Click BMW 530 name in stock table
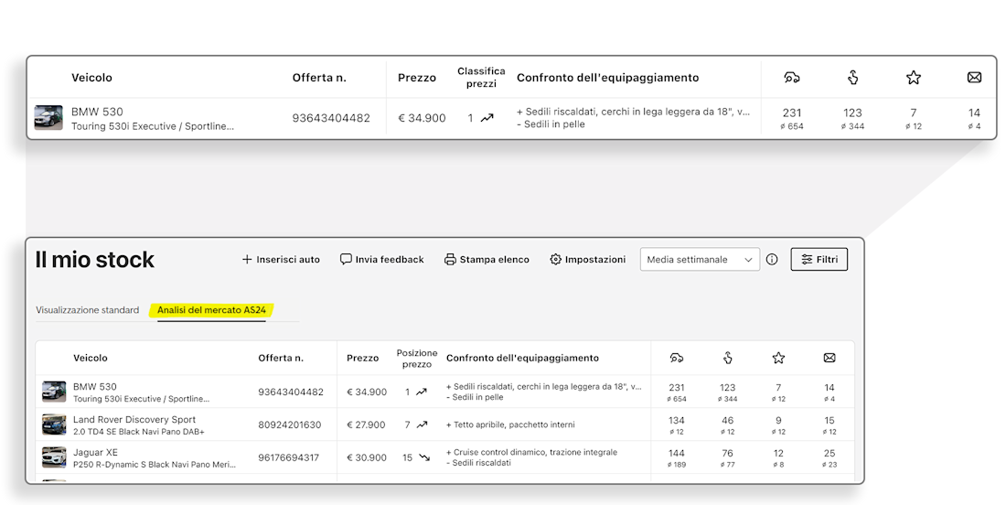This screenshot has width=1006, height=505. tap(95, 386)
